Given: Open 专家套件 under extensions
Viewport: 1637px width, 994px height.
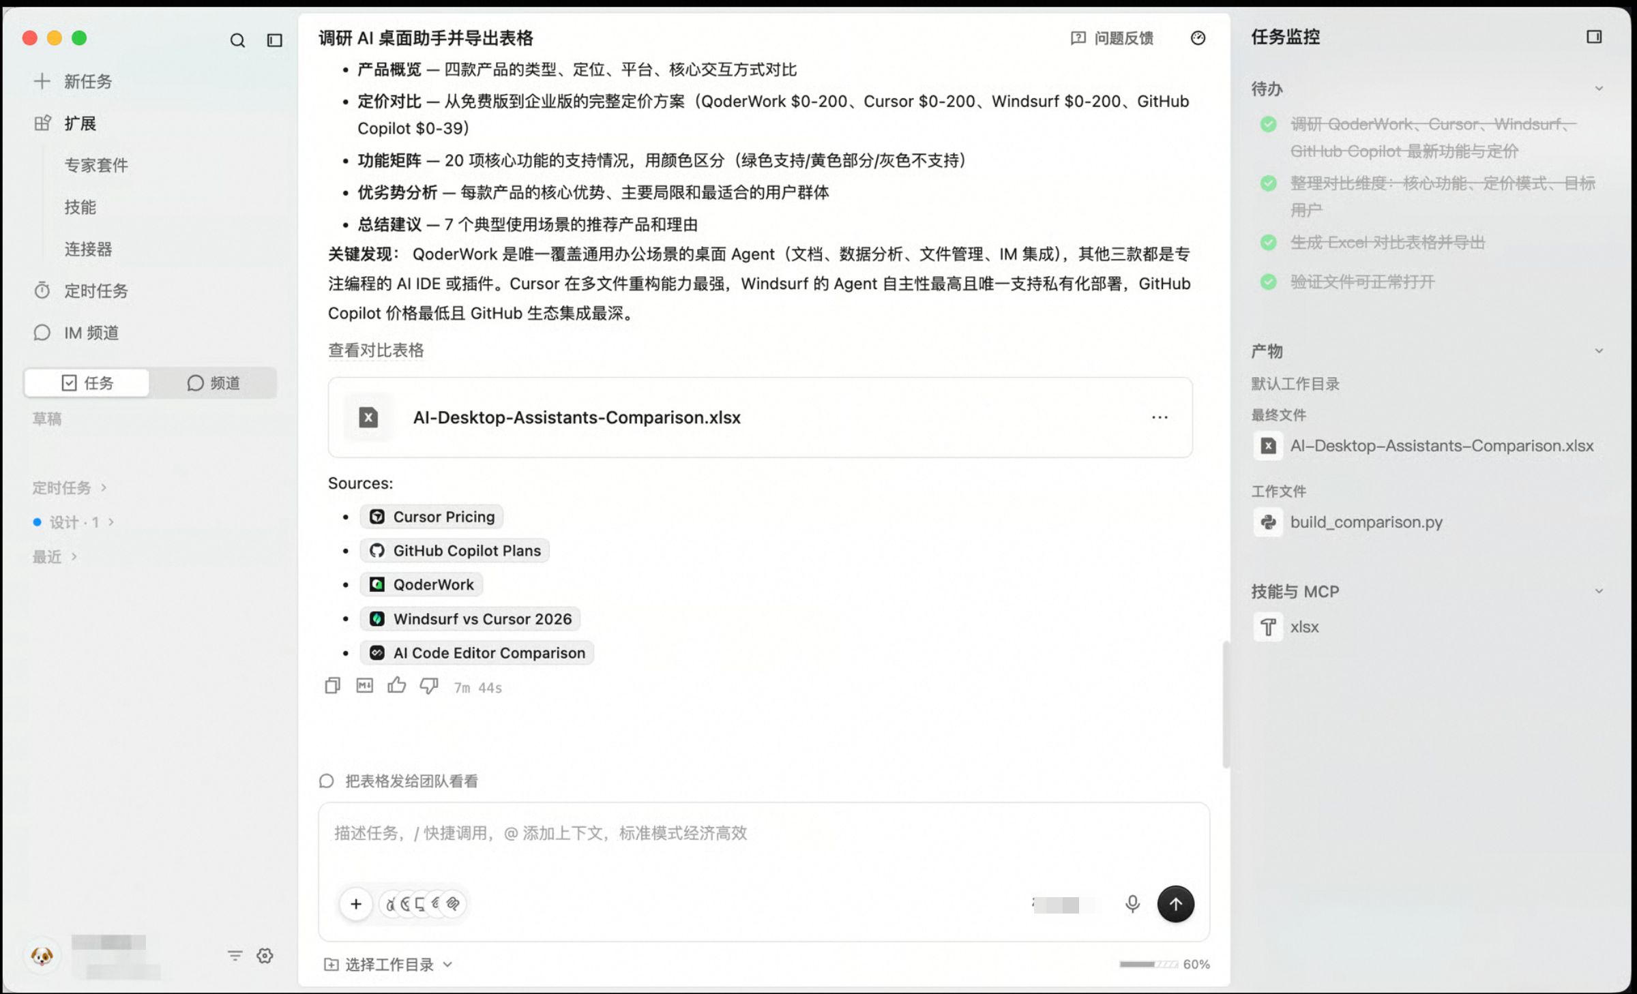Looking at the screenshot, I should (96, 165).
